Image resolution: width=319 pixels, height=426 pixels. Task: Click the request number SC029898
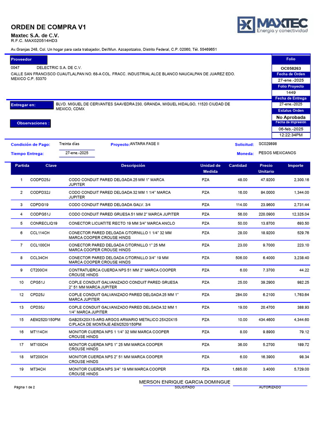pos(268,144)
